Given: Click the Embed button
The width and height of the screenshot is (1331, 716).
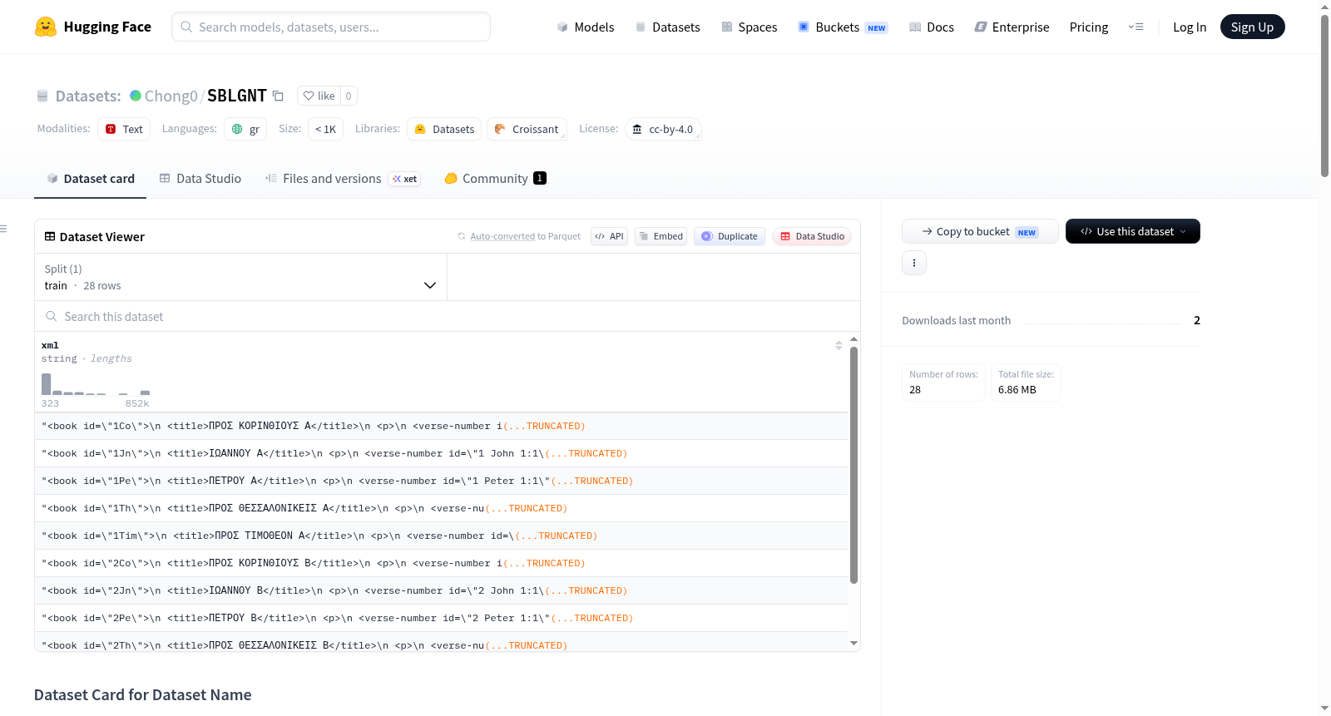Looking at the screenshot, I should click(x=661, y=236).
